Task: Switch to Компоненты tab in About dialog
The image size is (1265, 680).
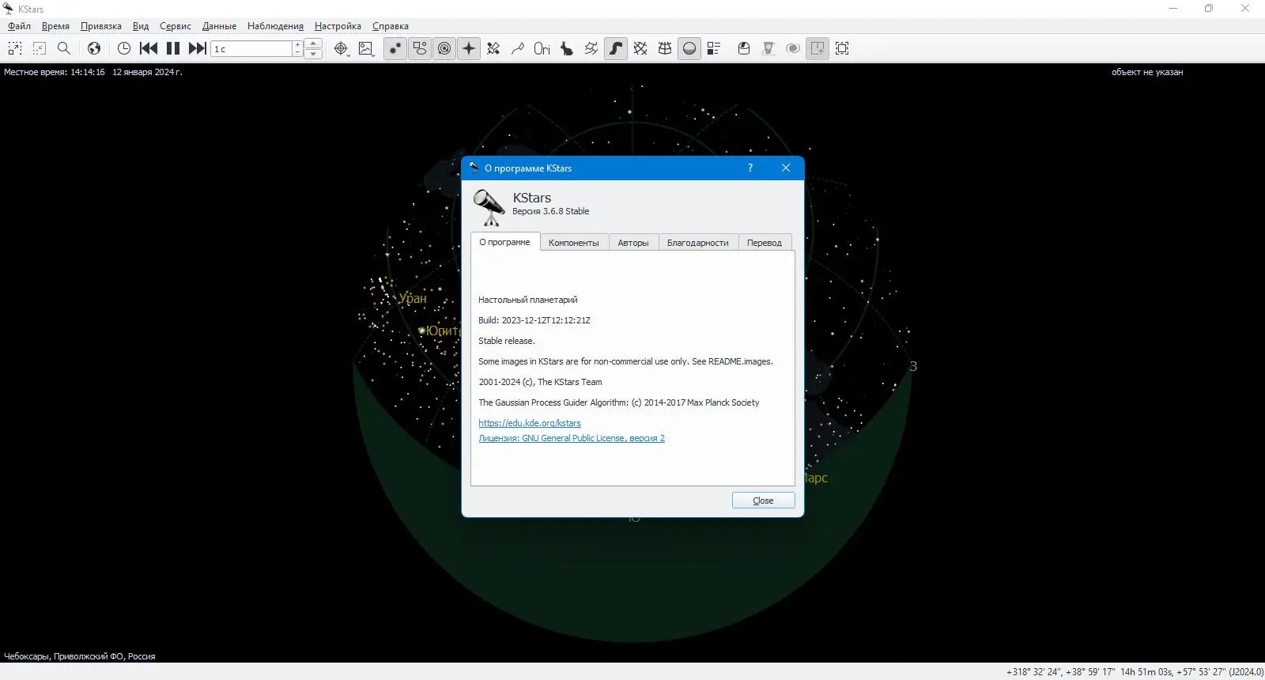Action: coord(574,243)
